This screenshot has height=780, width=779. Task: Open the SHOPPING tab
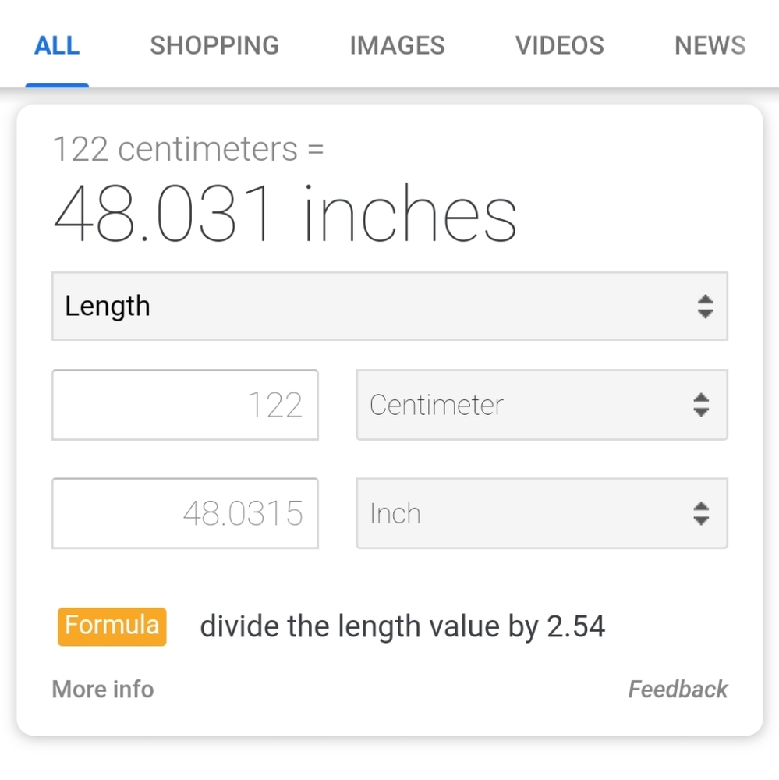[x=214, y=45]
